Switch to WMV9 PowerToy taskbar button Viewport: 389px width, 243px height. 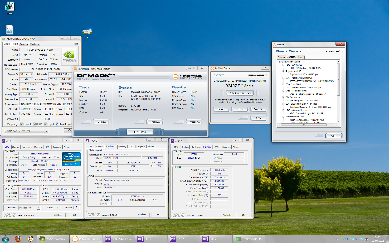tap(53, 239)
